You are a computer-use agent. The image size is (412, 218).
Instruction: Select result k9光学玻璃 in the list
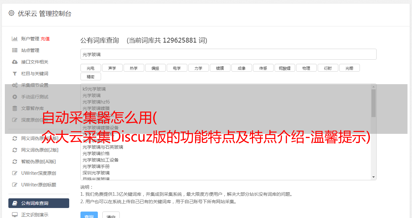coord(94,89)
